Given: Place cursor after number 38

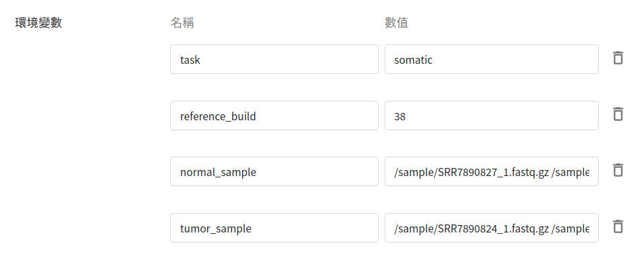Looking at the screenshot, I should (x=406, y=117).
